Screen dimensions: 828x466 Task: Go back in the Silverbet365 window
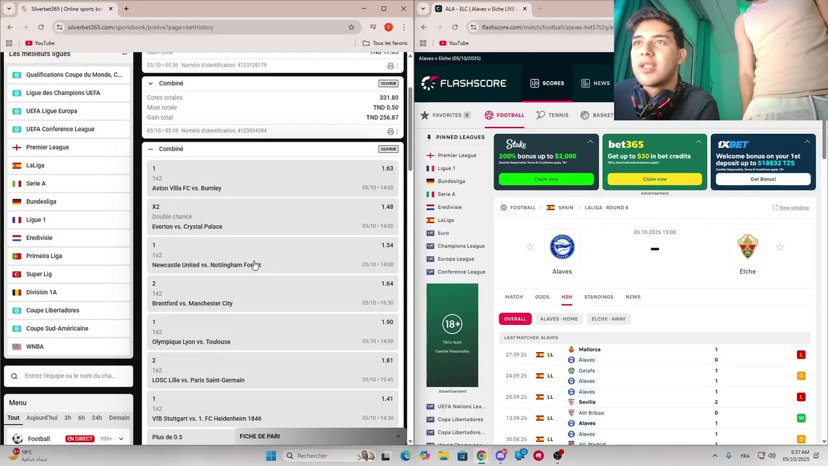[x=10, y=27]
